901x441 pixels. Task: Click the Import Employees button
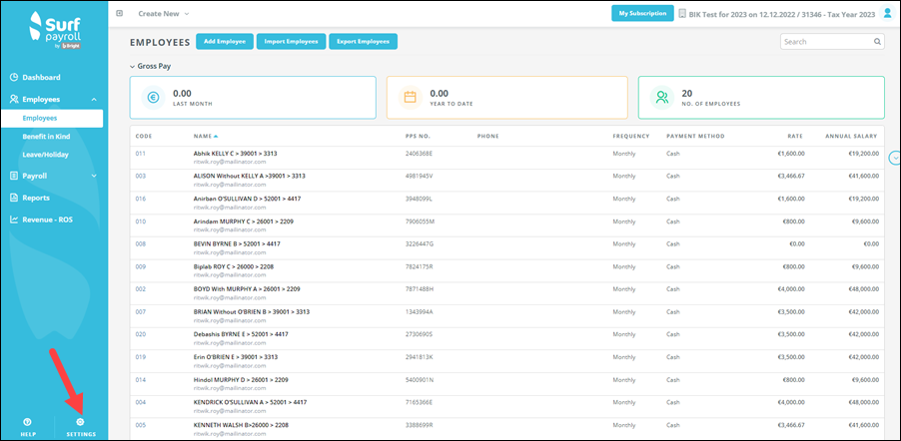point(292,41)
